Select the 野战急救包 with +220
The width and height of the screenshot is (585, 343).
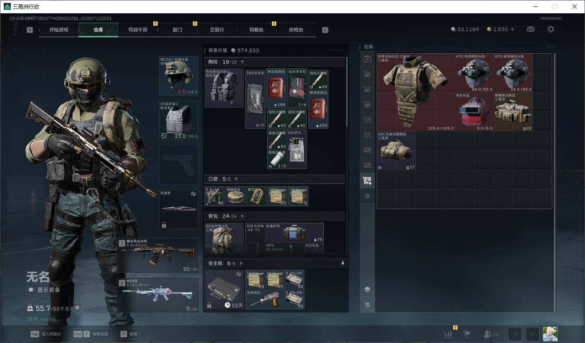(318, 109)
